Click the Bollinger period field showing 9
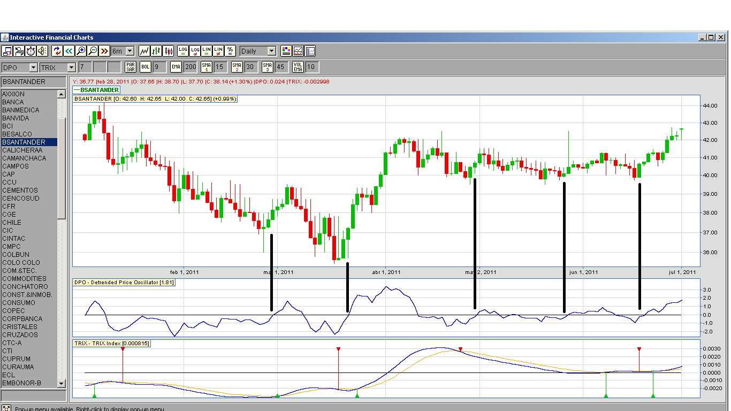Viewport: 731px width, 411px height. 159,67
